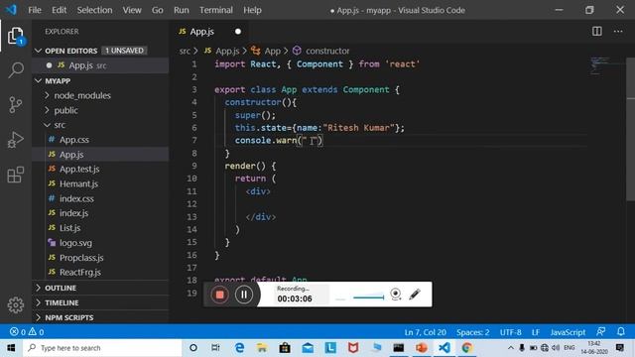Click the editor vertical scrollbar
Image resolution: width=635 pixels, height=357 pixels.
coord(631,129)
